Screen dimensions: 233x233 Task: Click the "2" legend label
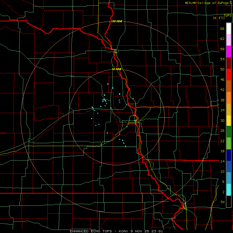click(x=223, y=192)
